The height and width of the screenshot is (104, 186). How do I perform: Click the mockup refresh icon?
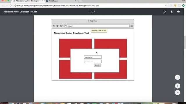pyautogui.click(x=61, y=26)
